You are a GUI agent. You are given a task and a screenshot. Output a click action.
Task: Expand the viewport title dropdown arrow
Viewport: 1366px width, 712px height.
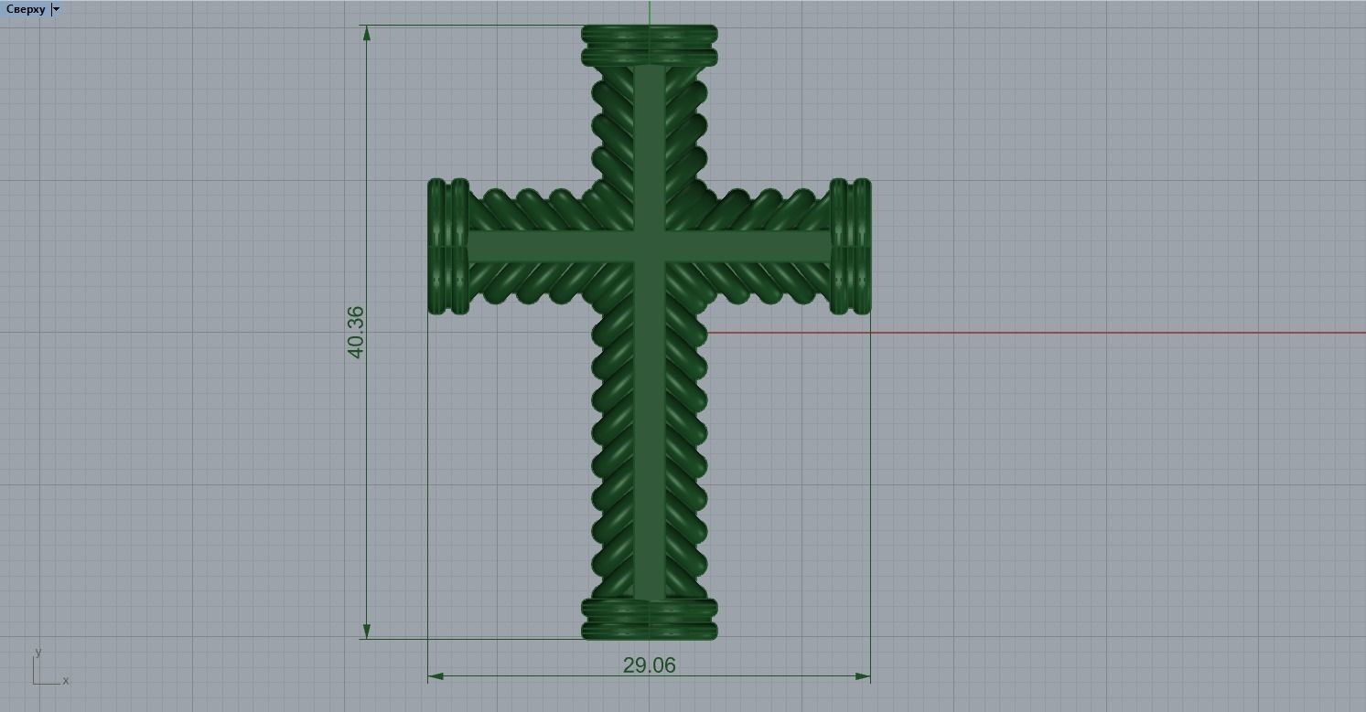57,9
